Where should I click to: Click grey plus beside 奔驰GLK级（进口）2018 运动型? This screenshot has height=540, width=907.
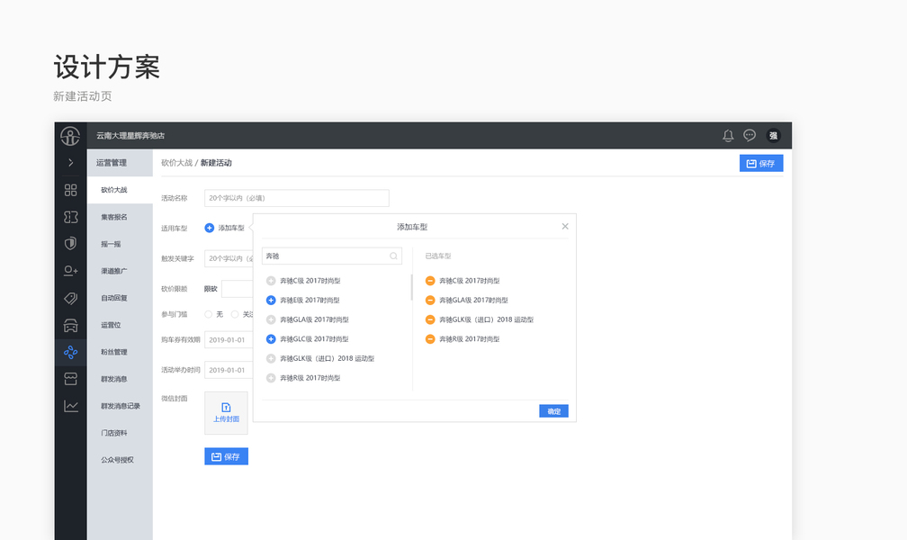coord(271,358)
